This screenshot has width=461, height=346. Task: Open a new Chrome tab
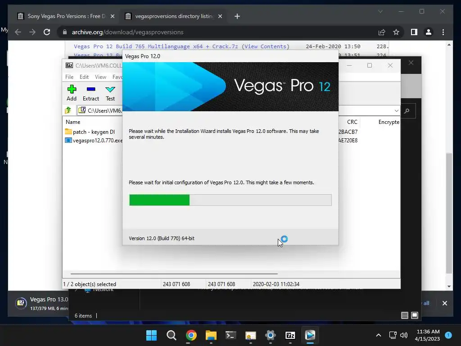click(x=237, y=16)
